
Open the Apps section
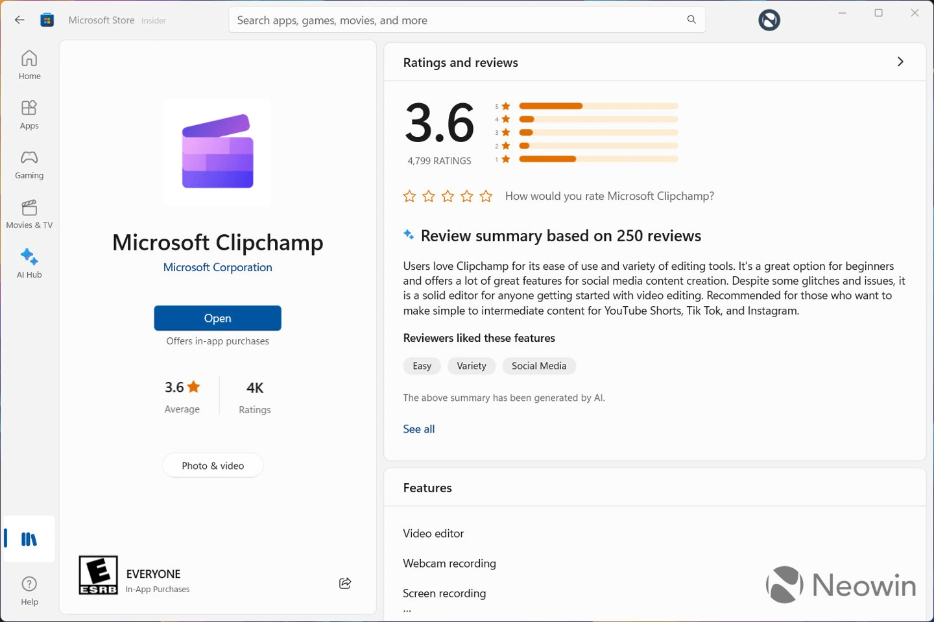click(29, 114)
